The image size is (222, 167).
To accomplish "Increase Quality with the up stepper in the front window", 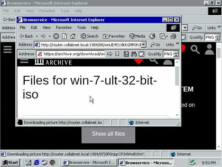I will pyautogui.click(x=176, y=53).
